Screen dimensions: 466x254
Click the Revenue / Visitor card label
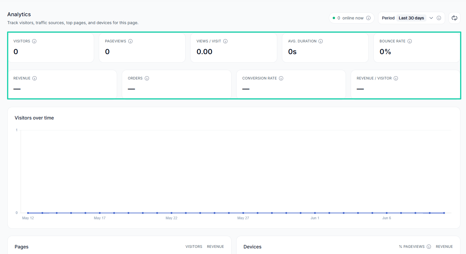pyautogui.click(x=374, y=78)
